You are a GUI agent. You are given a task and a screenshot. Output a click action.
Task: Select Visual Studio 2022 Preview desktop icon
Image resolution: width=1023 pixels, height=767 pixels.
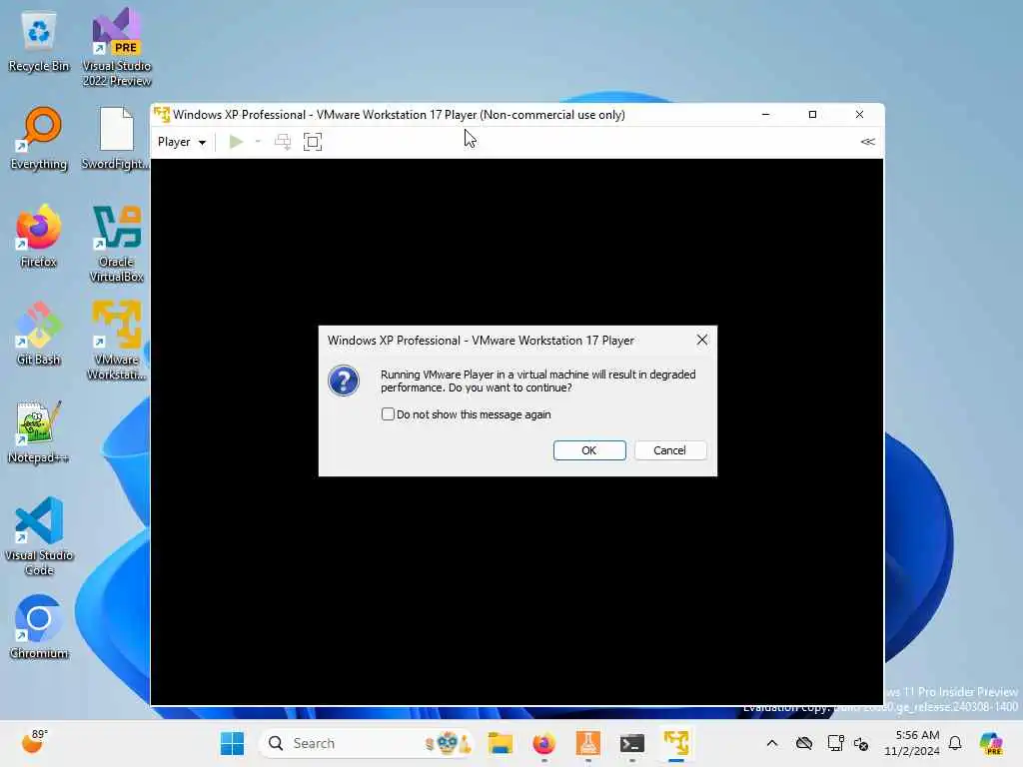click(117, 47)
